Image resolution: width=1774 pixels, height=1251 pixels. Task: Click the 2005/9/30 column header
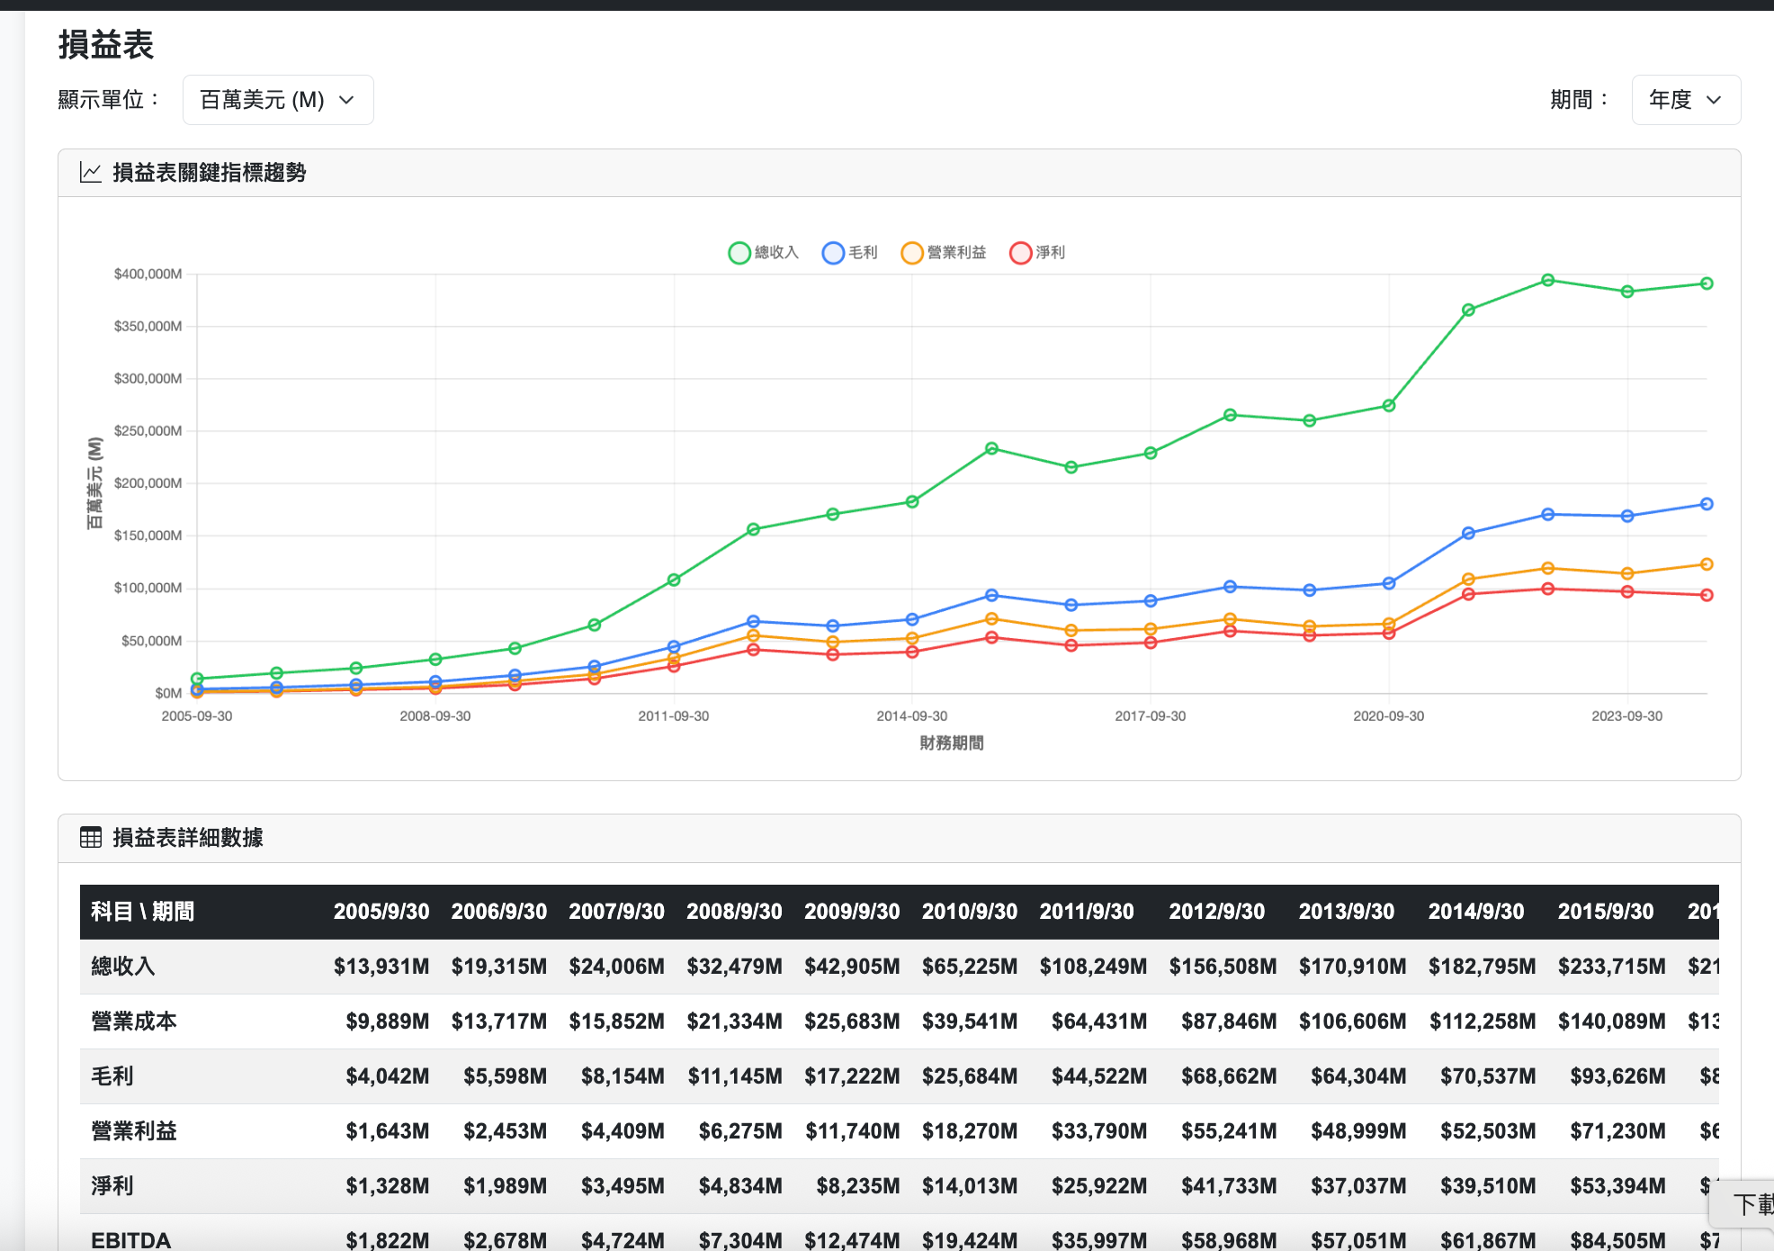coord(381,912)
